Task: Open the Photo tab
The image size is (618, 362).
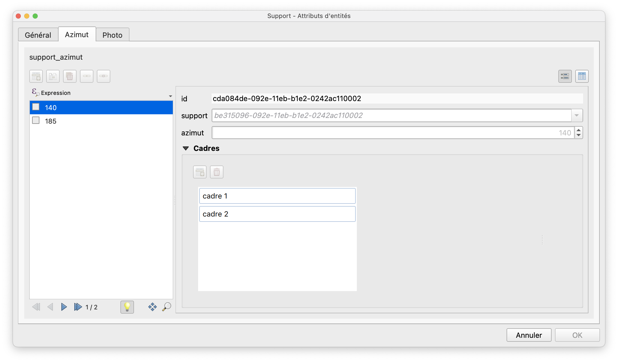Action: pos(112,35)
